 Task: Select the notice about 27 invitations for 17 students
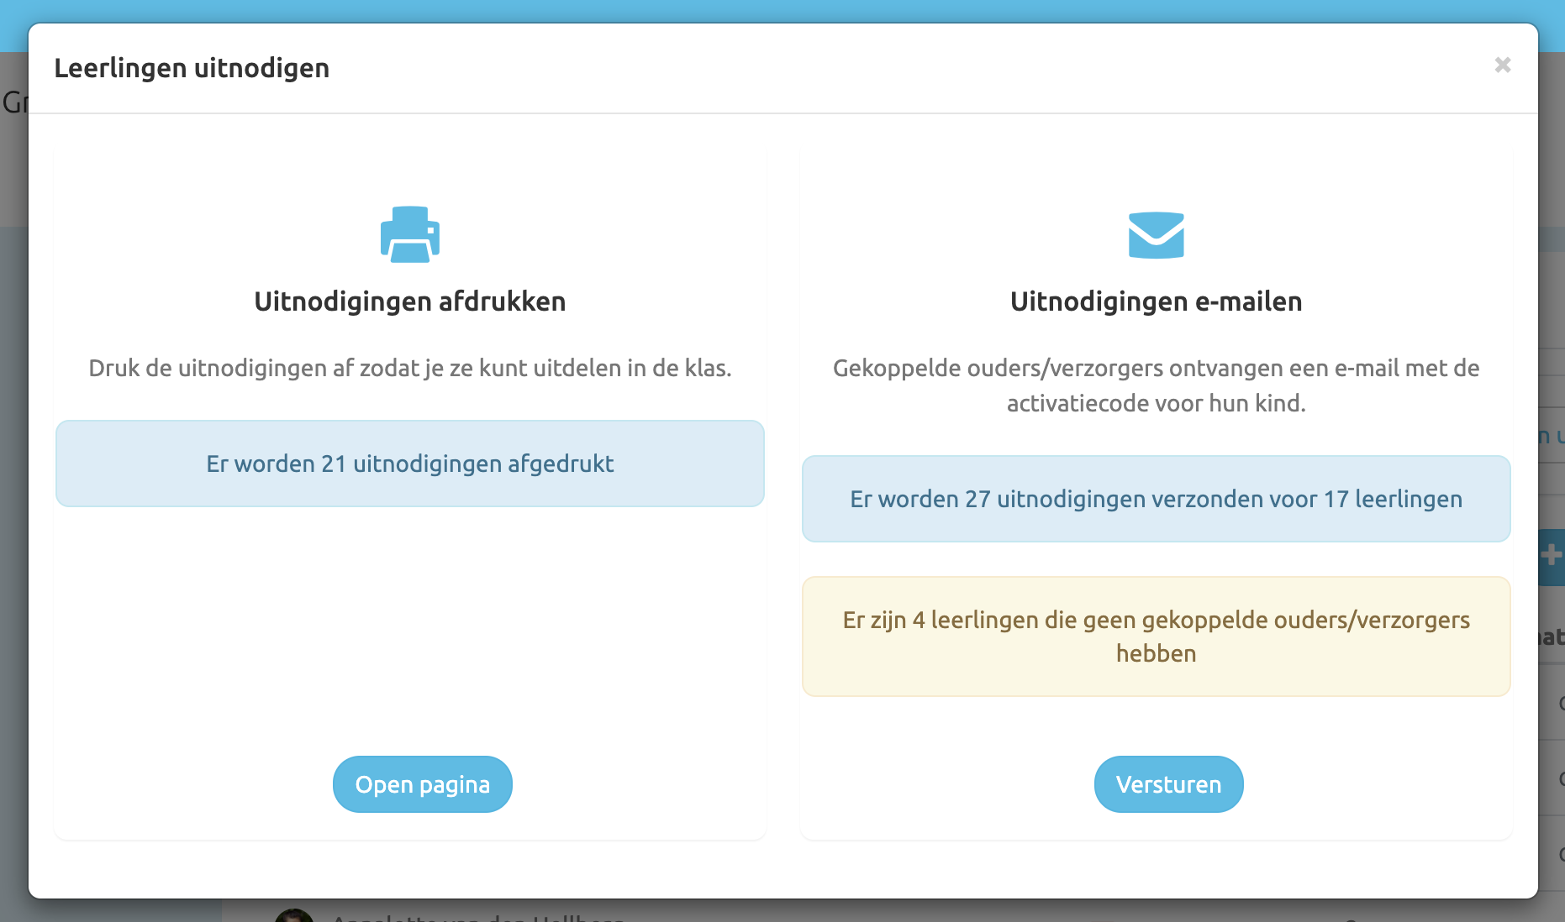1156,499
